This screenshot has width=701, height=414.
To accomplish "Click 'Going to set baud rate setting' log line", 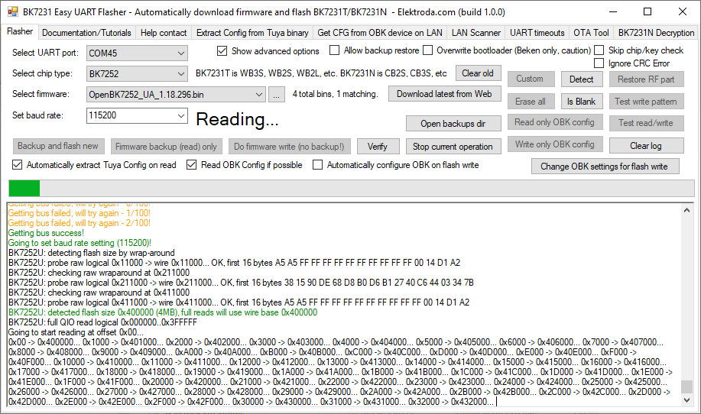I will (80, 243).
